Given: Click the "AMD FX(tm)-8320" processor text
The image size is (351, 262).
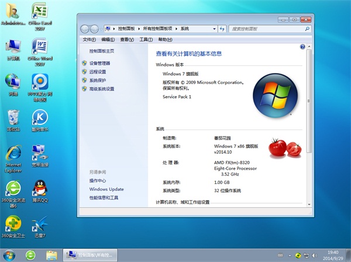Looking at the screenshot, I should pos(232,162).
